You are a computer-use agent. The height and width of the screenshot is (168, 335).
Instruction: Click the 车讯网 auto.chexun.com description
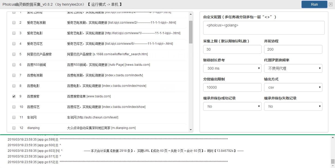pos(92,117)
